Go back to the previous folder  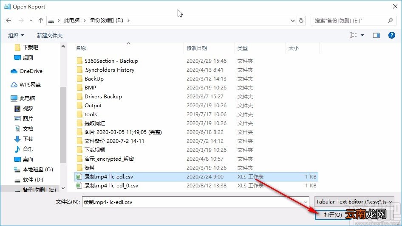[x=9, y=20]
